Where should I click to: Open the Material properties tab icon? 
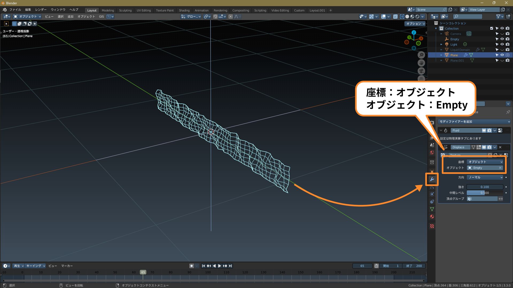tap(432, 217)
